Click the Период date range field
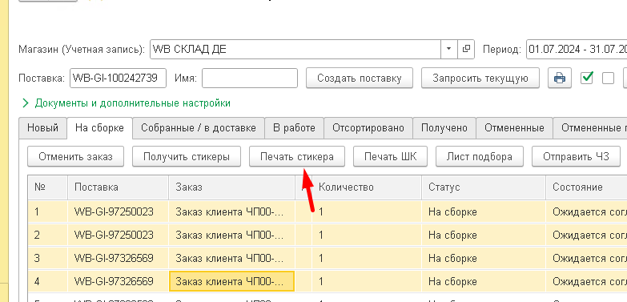The height and width of the screenshot is (302, 627). coord(577,49)
